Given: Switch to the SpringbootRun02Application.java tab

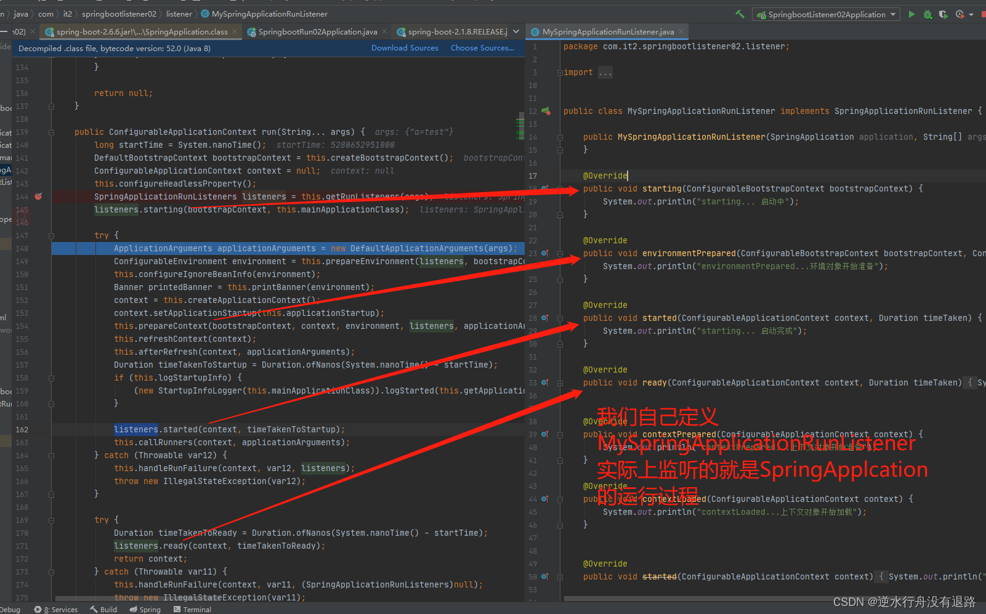Looking at the screenshot, I should (x=317, y=32).
